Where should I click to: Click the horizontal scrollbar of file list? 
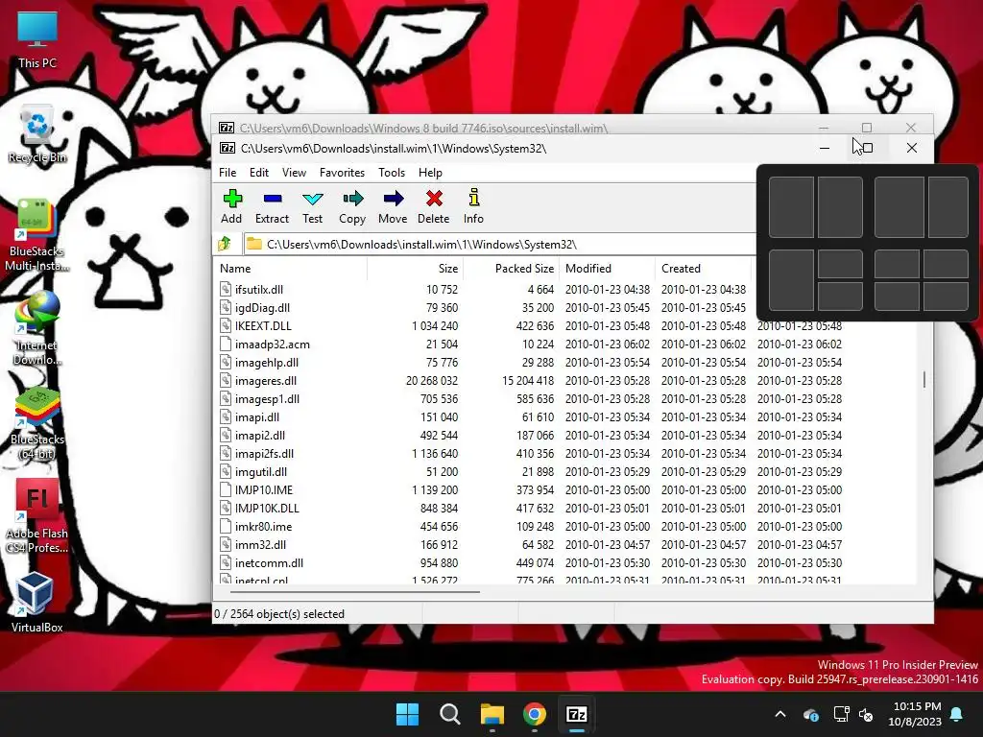355,591
